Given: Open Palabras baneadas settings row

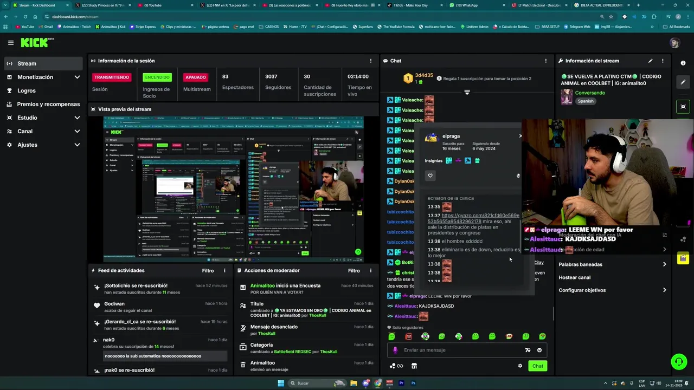Looking at the screenshot, I should pos(612,264).
